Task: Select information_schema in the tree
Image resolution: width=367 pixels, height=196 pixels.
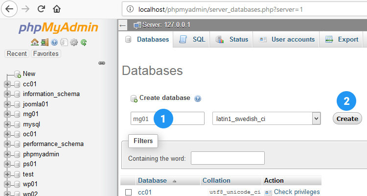Action: 51,94
